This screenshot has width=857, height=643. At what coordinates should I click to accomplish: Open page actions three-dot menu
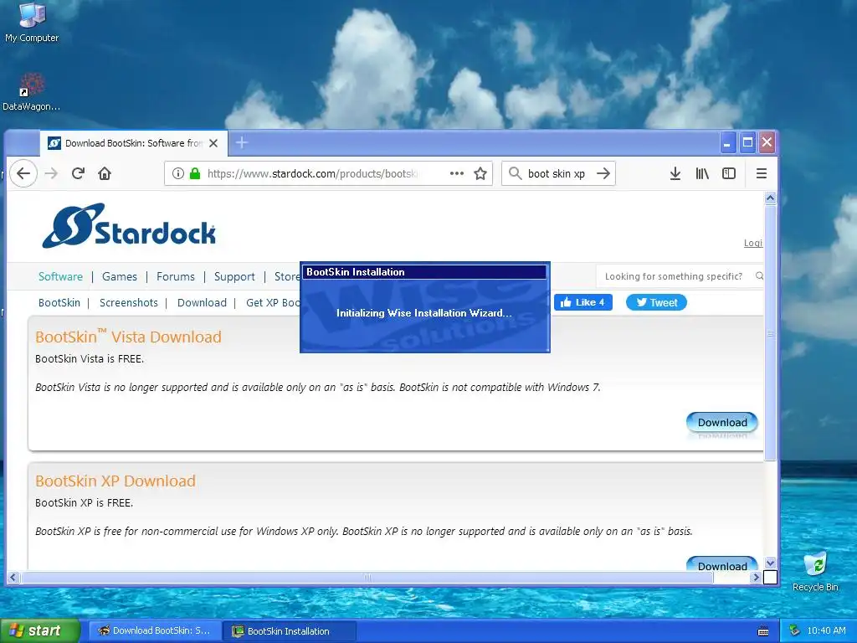[456, 173]
